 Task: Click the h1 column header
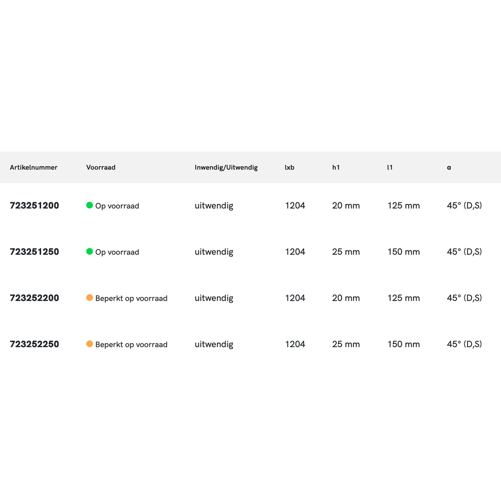point(336,167)
